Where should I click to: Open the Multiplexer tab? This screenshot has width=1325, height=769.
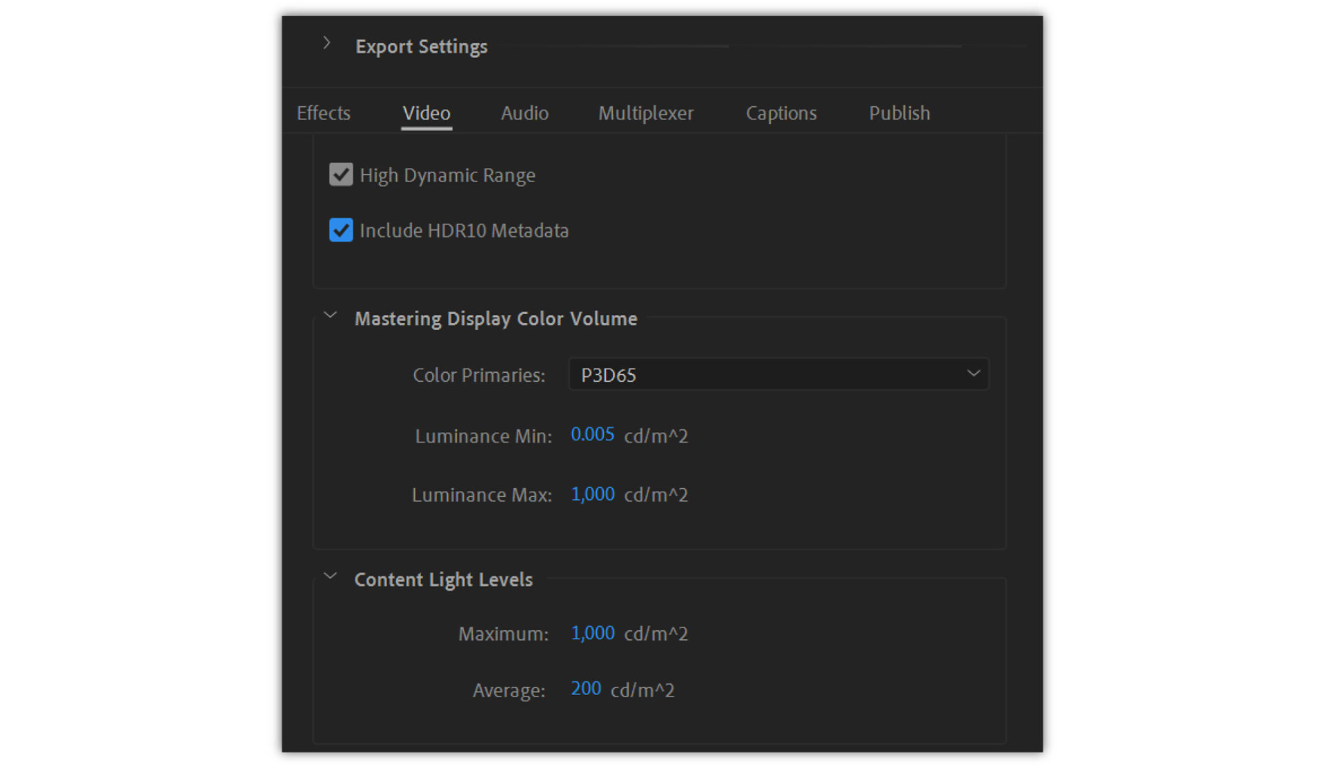(646, 113)
